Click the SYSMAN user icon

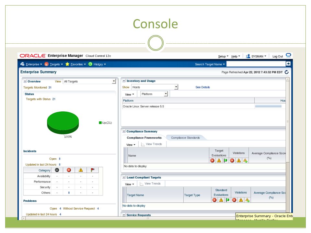[248, 56]
